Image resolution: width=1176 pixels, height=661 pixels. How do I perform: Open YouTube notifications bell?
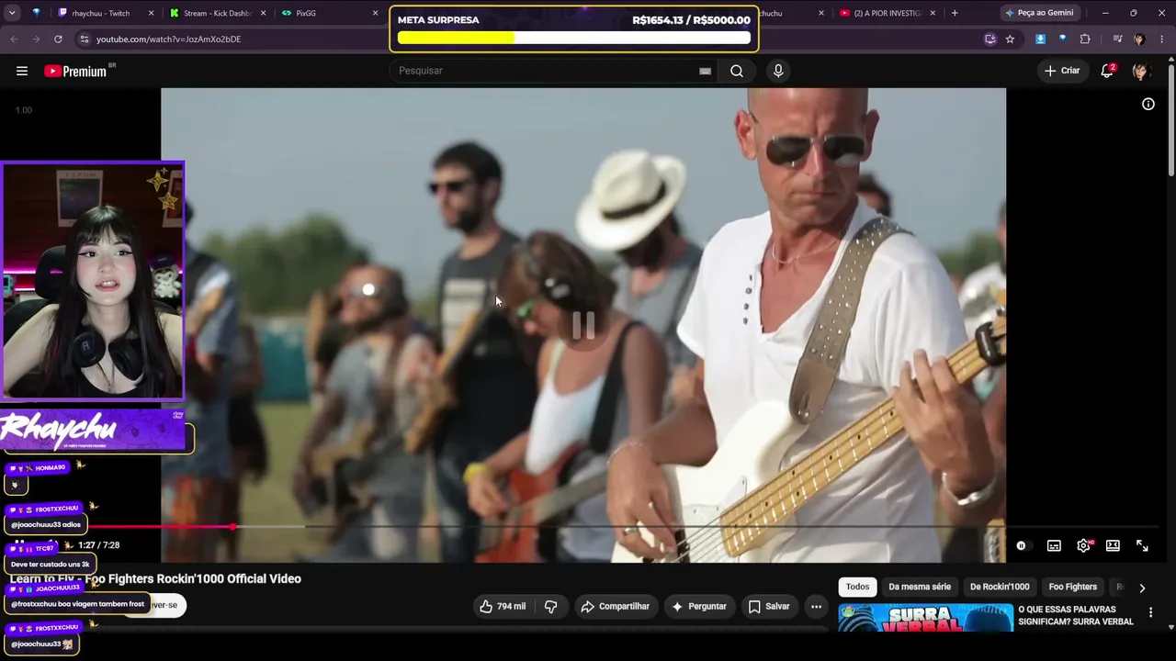click(1107, 71)
